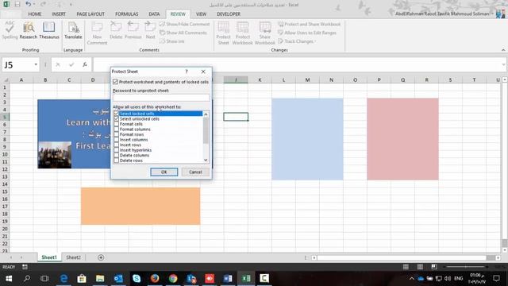Click the Insert Function fx icon
The image size is (508, 286).
point(85,64)
